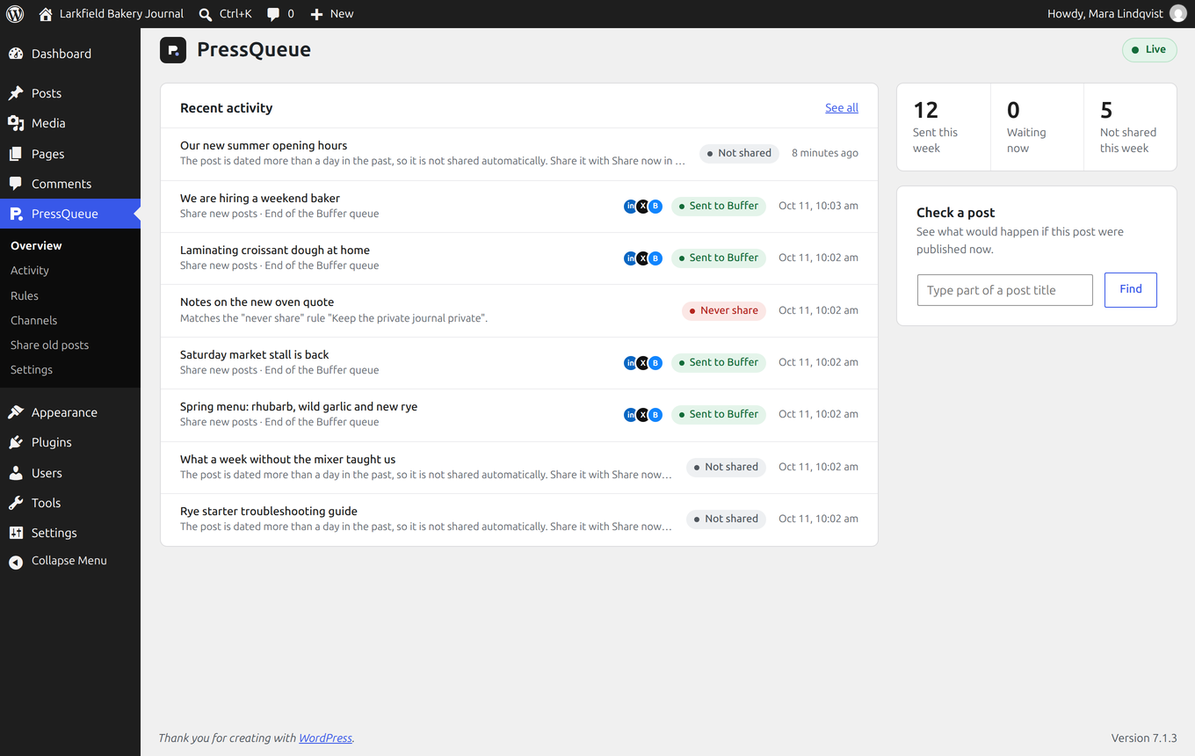Viewport: 1195px width, 756px height.
Task: Click the Tools wrench icon
Action: [x=16, y=503]
